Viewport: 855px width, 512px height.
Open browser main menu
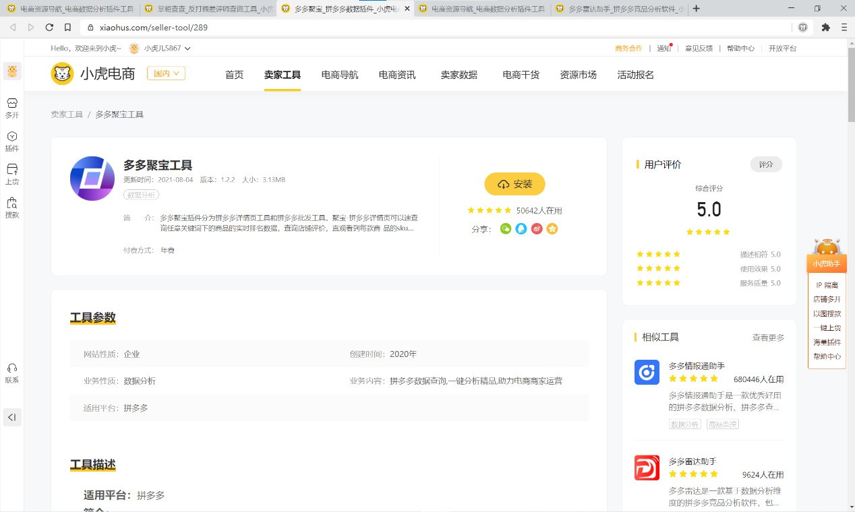point(844,27)
